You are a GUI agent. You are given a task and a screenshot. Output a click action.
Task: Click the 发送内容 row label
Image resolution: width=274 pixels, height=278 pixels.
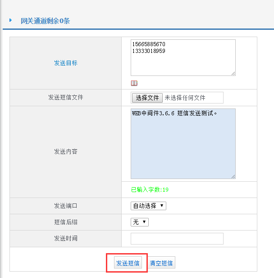click(66, 151)
